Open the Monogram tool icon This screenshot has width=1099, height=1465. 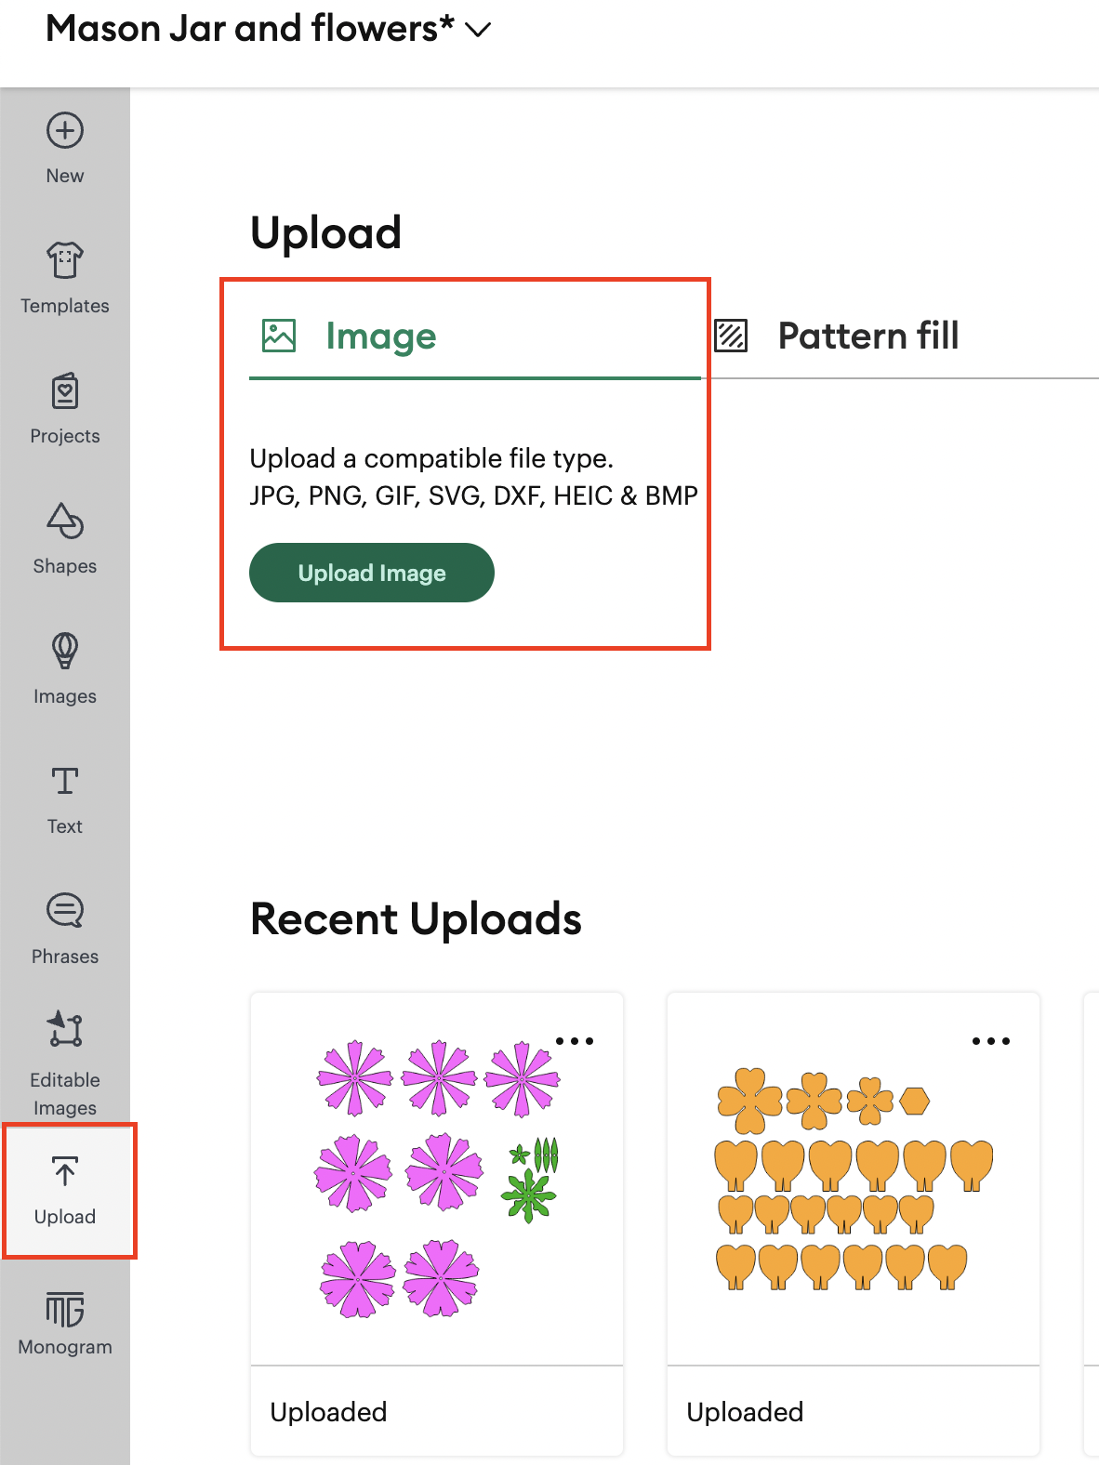tap(65, 1310)
